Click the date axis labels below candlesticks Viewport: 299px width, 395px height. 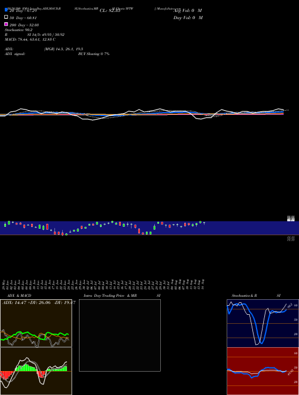pos(103,284)
